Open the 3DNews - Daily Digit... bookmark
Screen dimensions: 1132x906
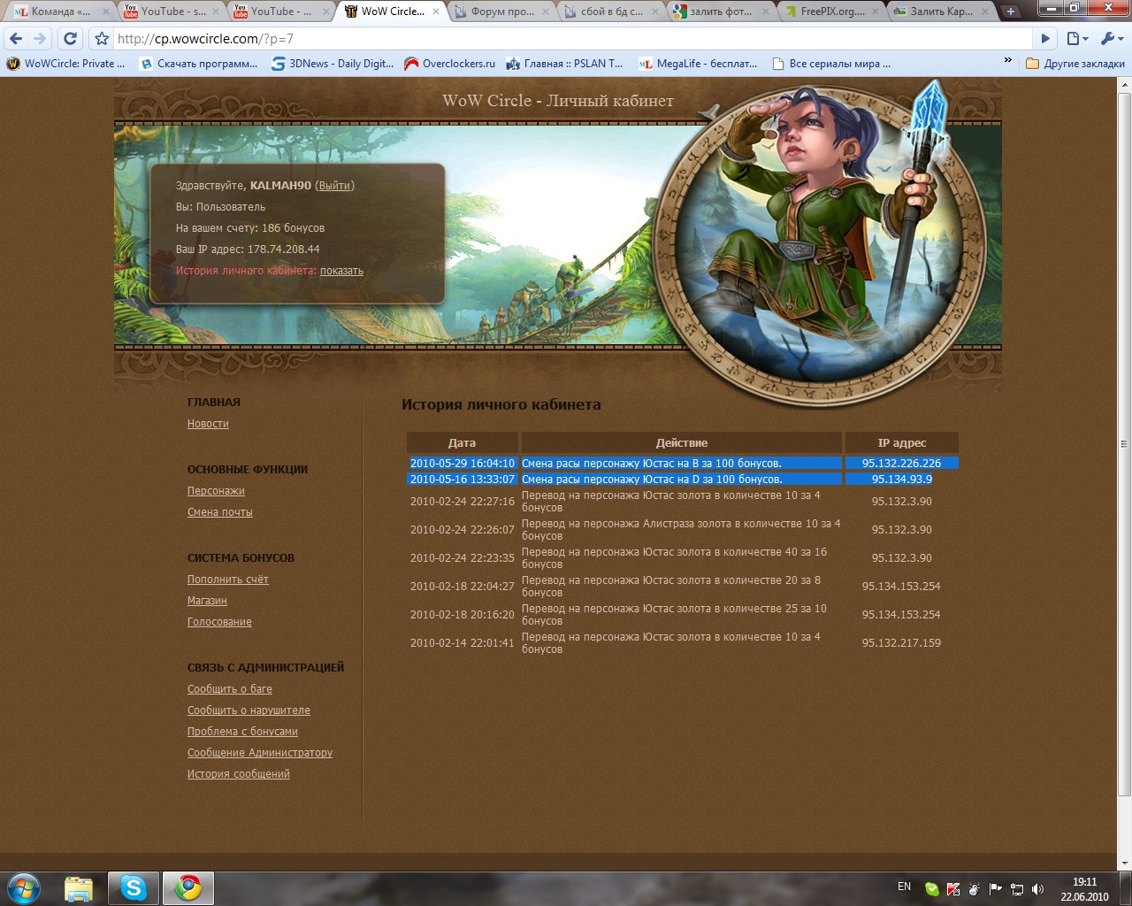[x=333, y=64]
